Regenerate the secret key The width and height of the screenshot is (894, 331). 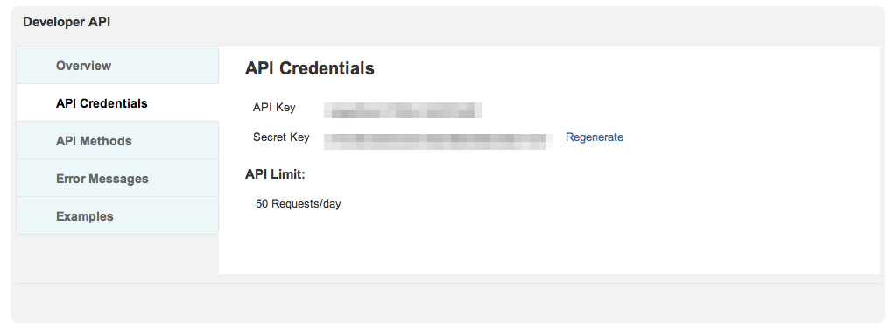[x=594, y=137]
